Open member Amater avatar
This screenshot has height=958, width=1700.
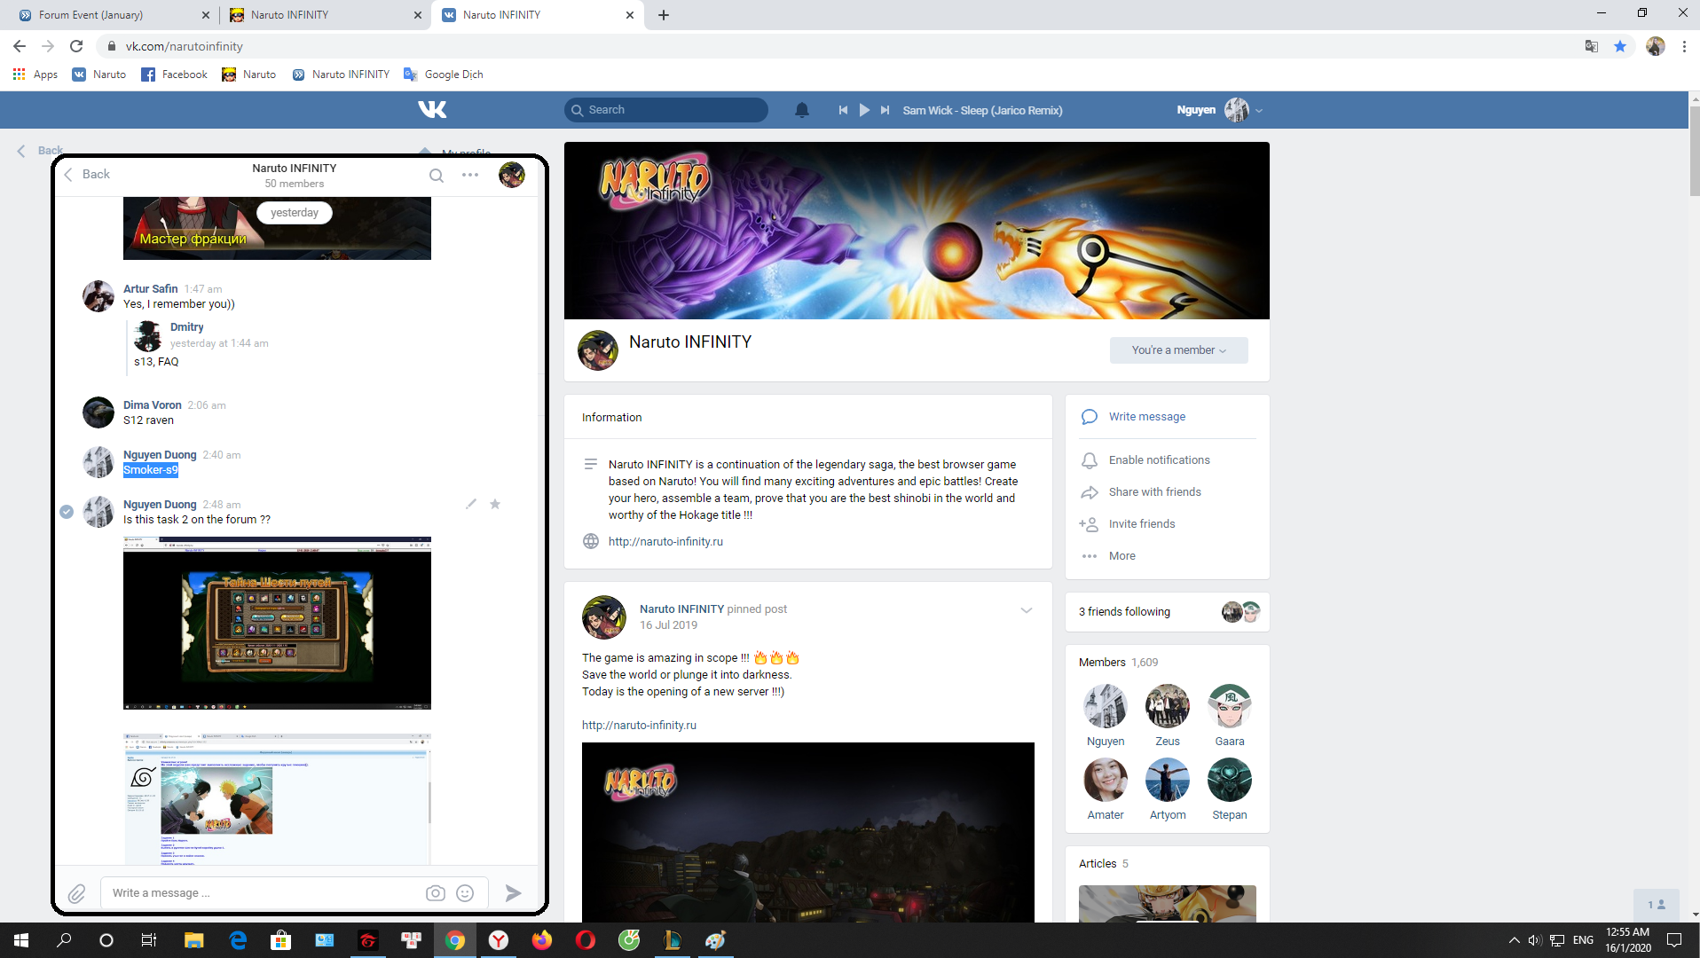[1106, 780]
